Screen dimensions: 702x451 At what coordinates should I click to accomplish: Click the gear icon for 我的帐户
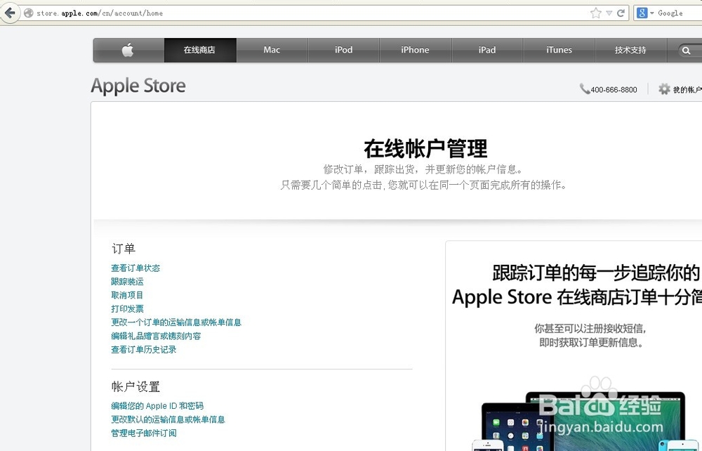coord(664,89)
